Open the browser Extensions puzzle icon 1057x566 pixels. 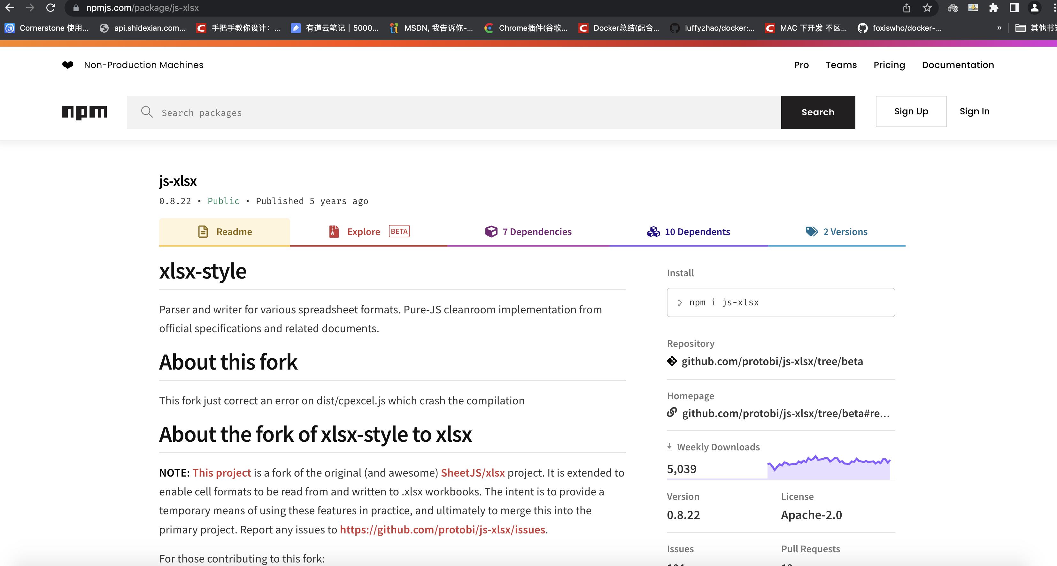point(993,7)
